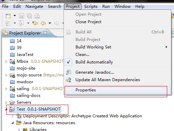Viewport: 174px width, 131px height.
Task: Expand the Mbox project node
Action: [6, 61]
